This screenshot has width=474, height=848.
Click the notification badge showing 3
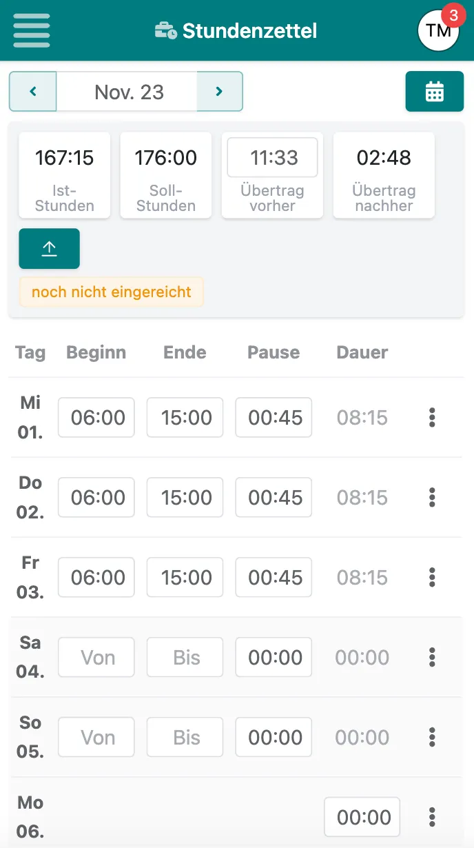click(x=454, y=16)
